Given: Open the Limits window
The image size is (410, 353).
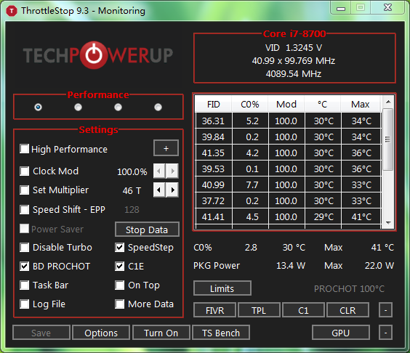Looking at the screenshot, I should click(222, 288).
